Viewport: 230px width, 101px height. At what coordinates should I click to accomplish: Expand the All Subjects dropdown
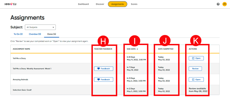click(x=40, y=27)
